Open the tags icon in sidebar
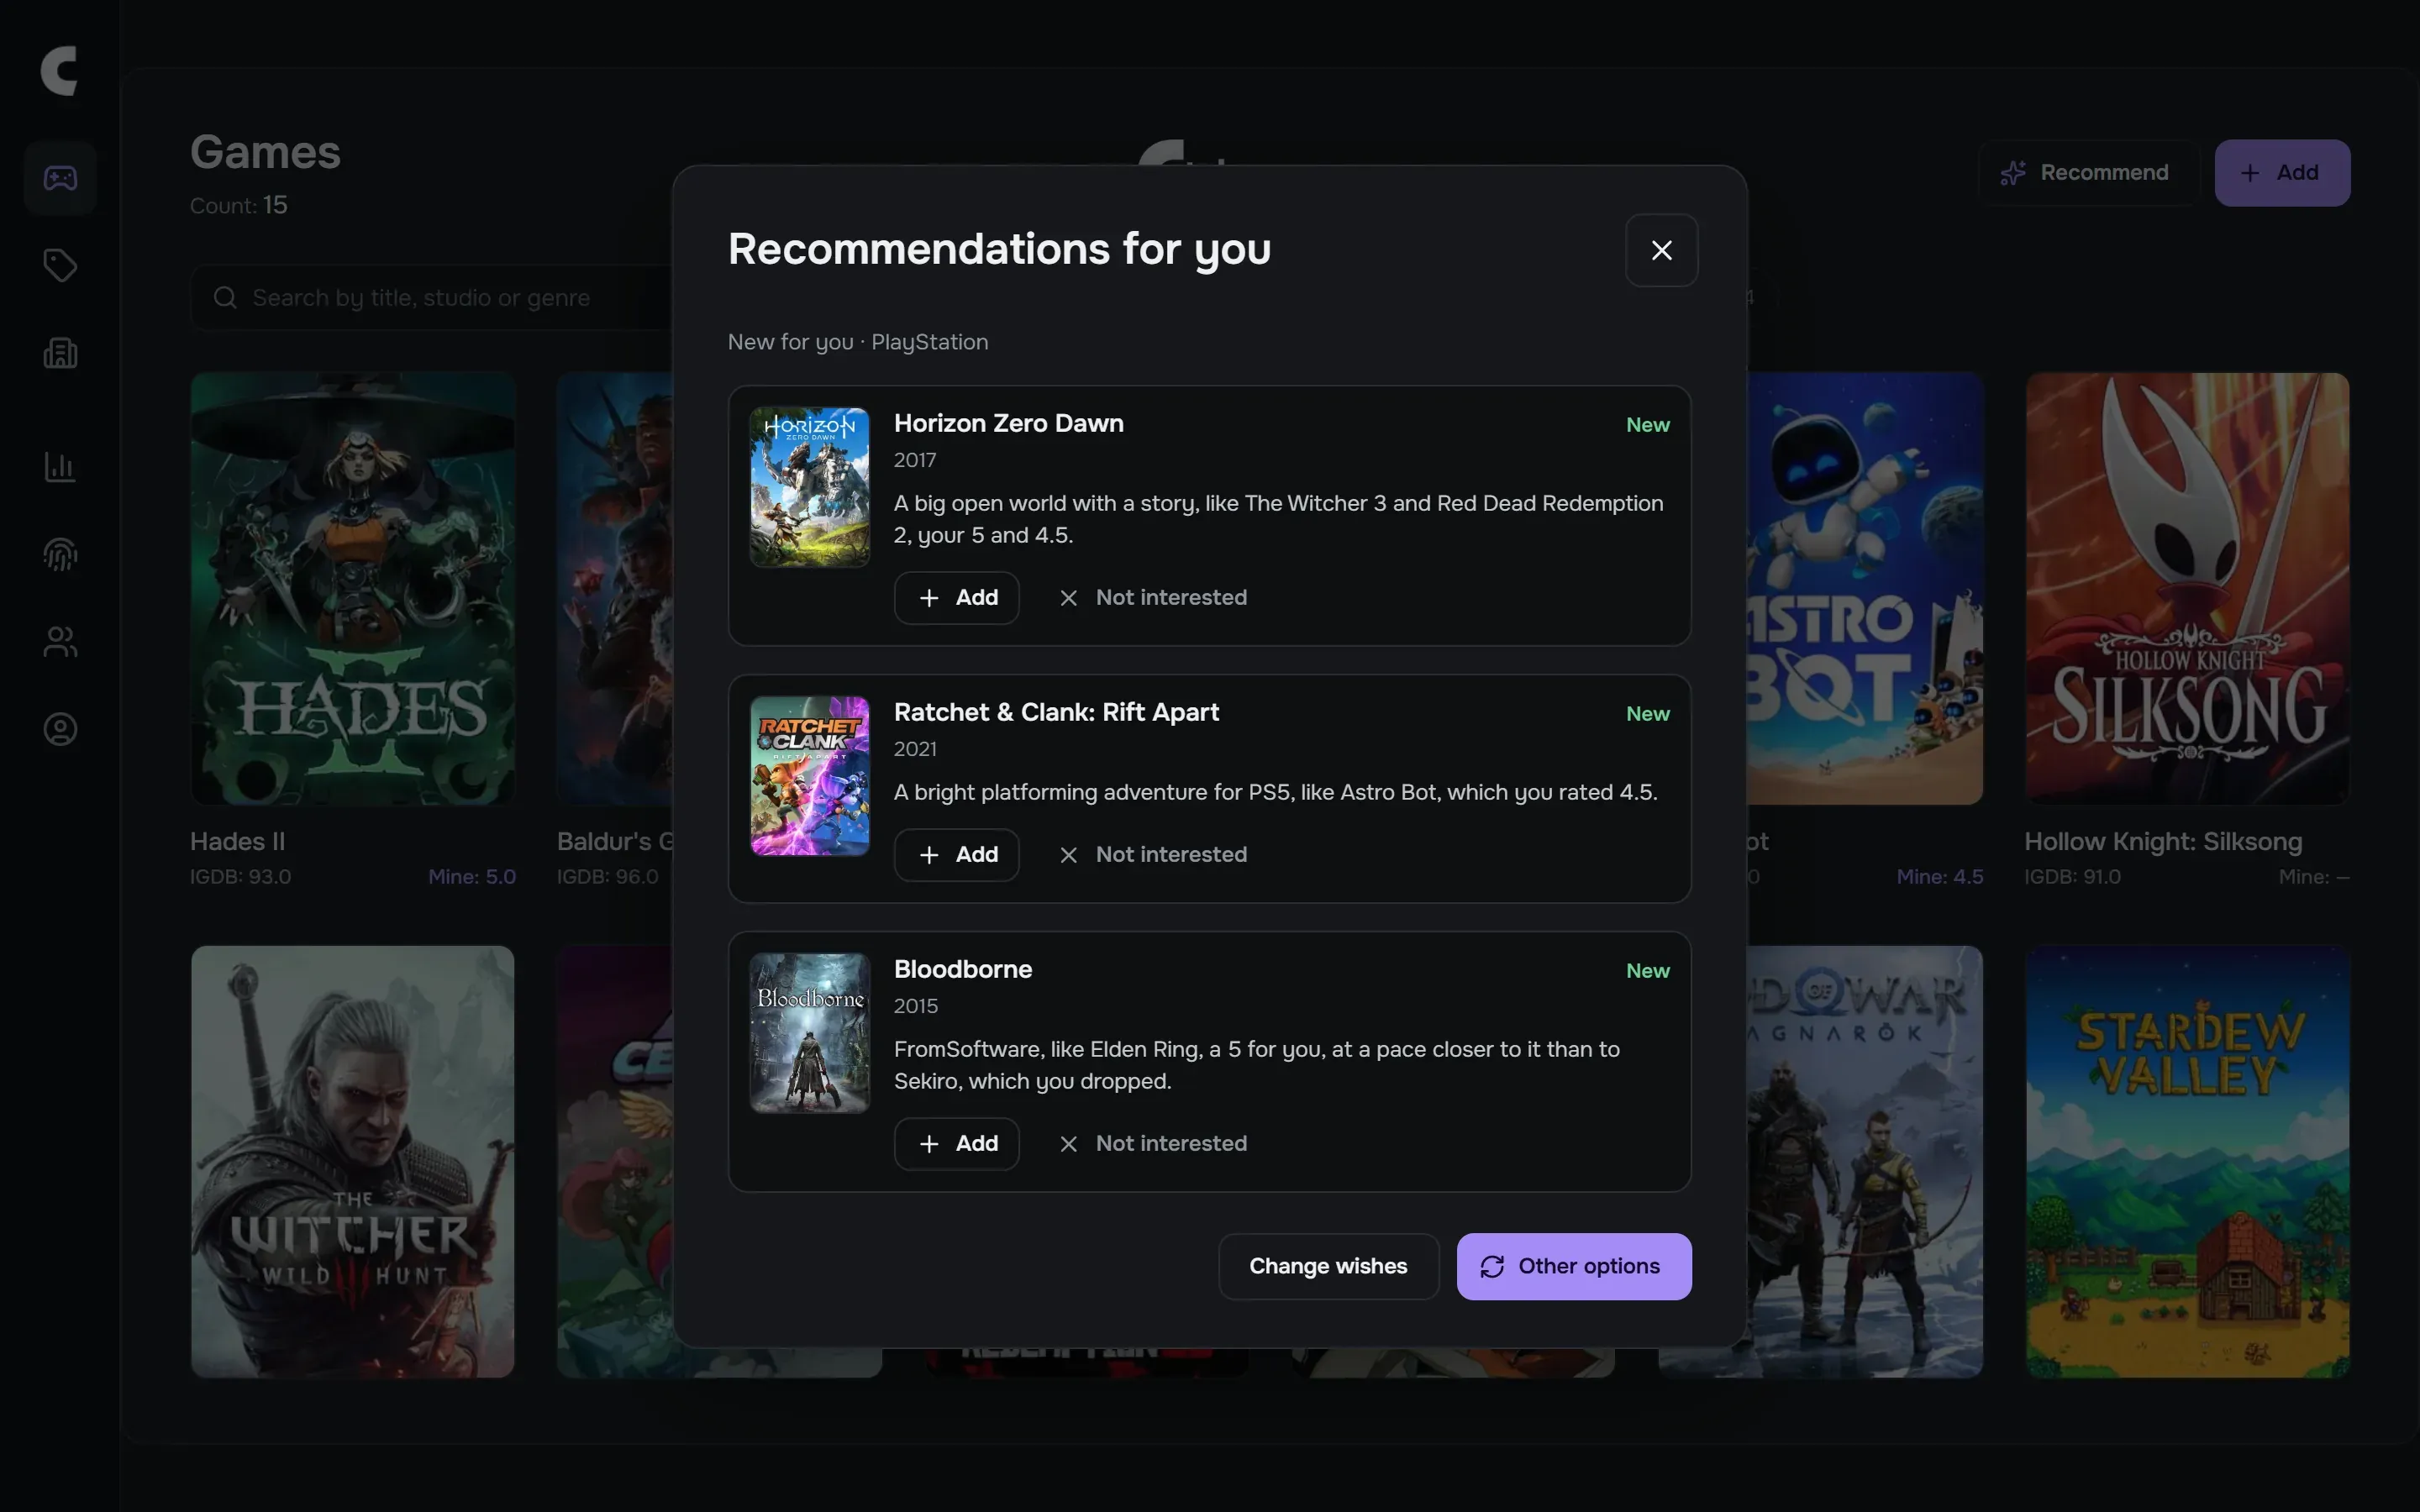2420x1512 pixels. (x=60, y=265)
